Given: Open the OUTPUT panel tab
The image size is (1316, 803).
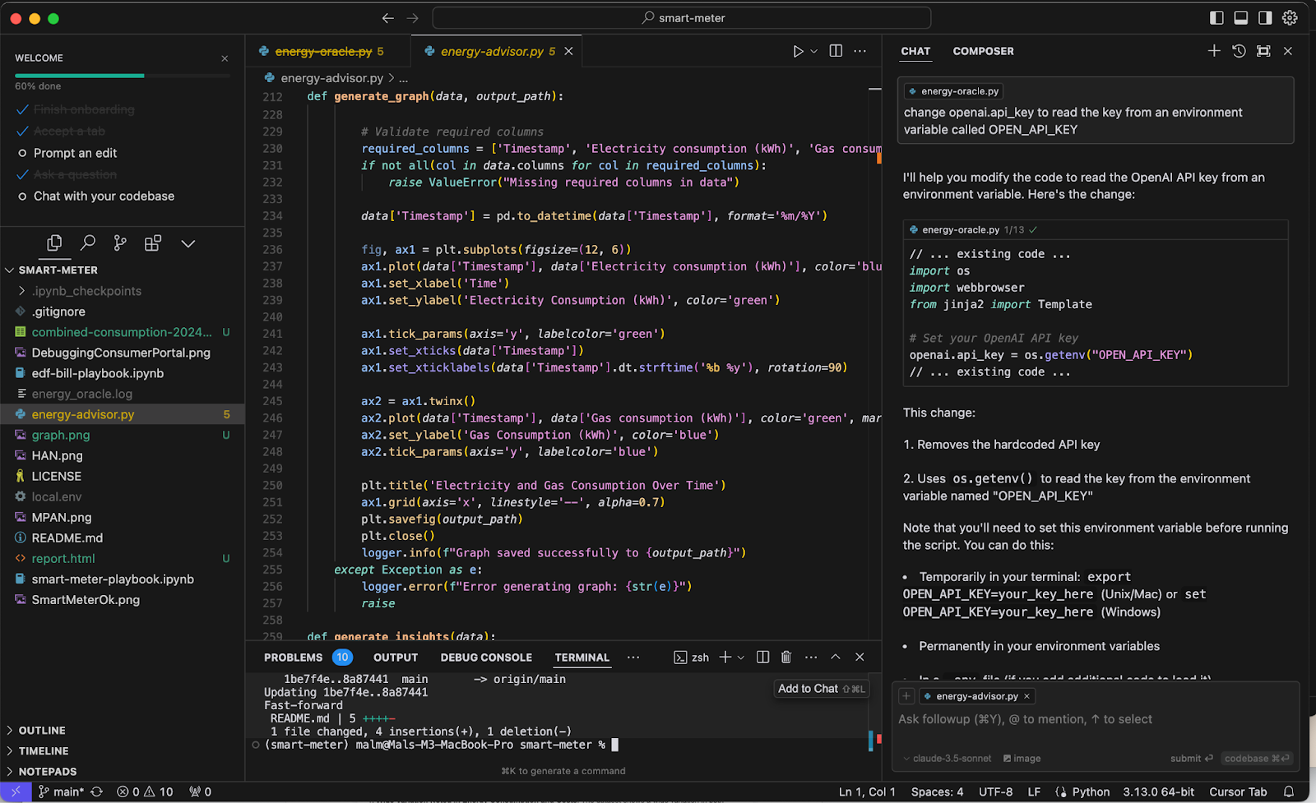Looking at the screenshot, I should point(396,658).
